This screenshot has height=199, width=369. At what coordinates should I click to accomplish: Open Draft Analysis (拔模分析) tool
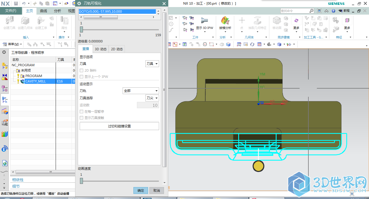point(225,21)
